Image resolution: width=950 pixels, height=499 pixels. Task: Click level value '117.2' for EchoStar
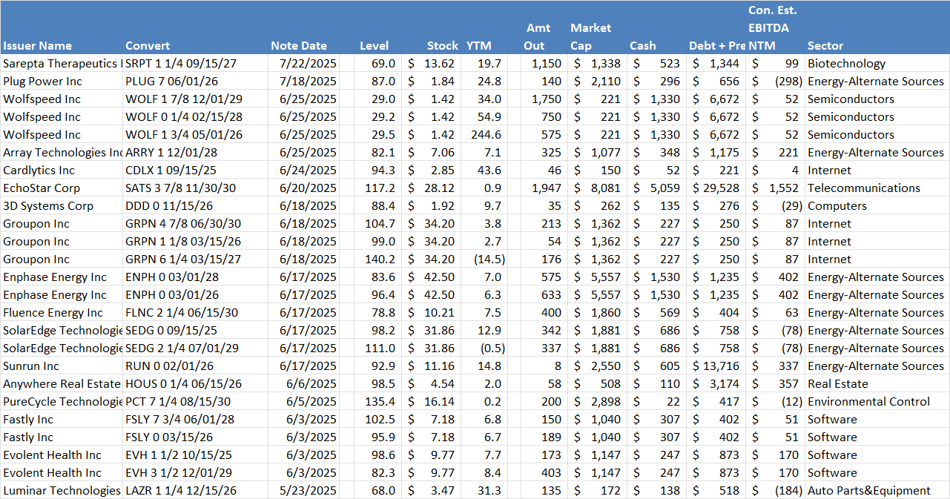pyautogui.click(x=381, y=188)
